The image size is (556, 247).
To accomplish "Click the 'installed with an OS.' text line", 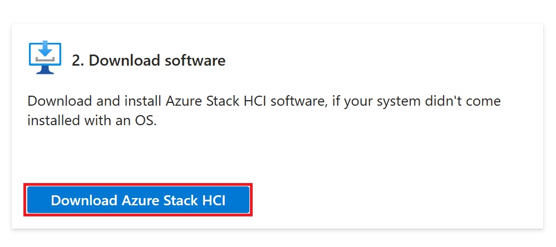I will (92, 120).
